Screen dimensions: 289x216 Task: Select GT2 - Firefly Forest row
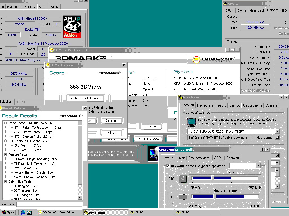(x=33, y=132)
